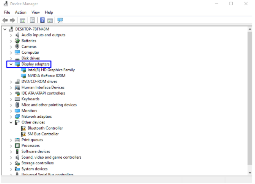Expand the Batteries chevron
This screenshot has height=184, width=255.
pyautogui.click(x=11, y=41)
